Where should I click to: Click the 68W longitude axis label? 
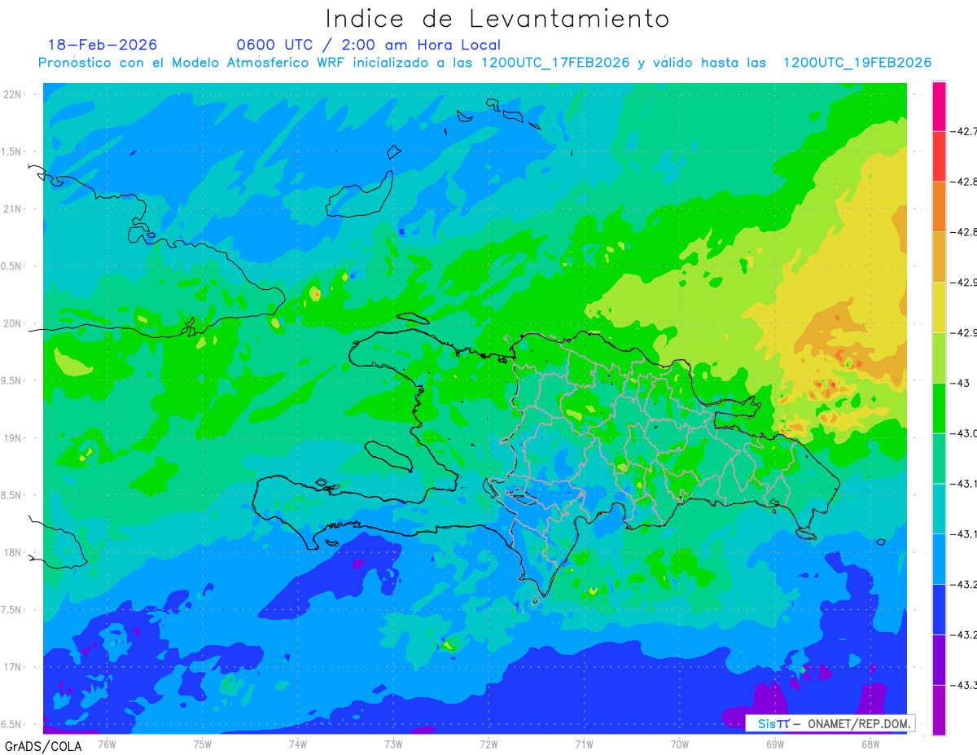pos(870,744)
